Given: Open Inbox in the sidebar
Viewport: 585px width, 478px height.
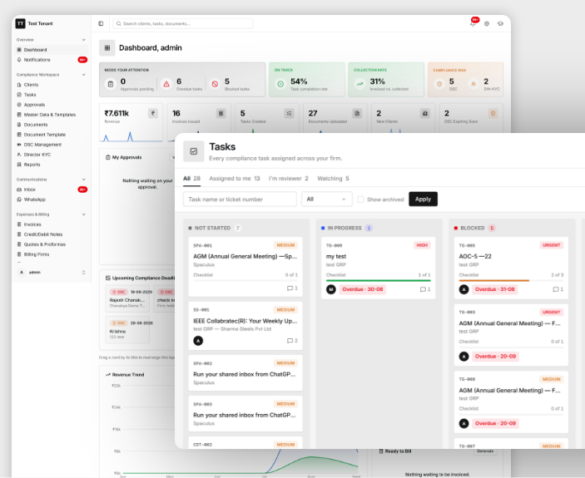Looking at the screenshot, I should point(52,190).
